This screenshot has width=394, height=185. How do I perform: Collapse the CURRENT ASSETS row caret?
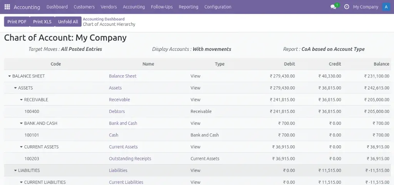(x=22, y=147)
